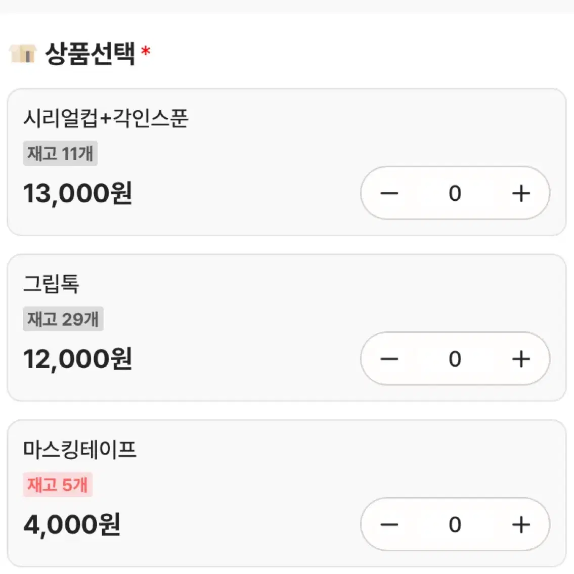
Task: Click the 재고 11개 stock badge
Action: [x=60, y=153]
